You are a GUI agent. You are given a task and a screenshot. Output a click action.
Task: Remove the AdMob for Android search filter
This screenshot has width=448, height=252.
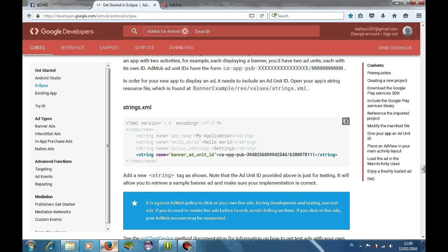185,31
